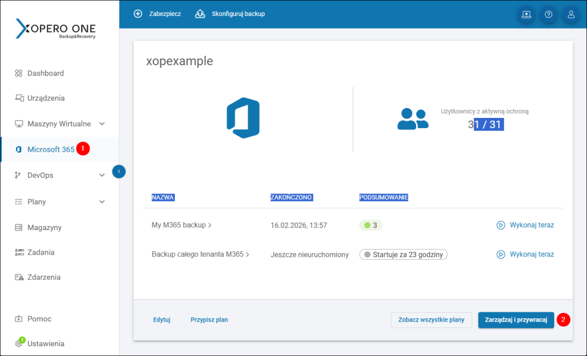Expand the DevOps section
587x356 pixels.
(101, 175)
